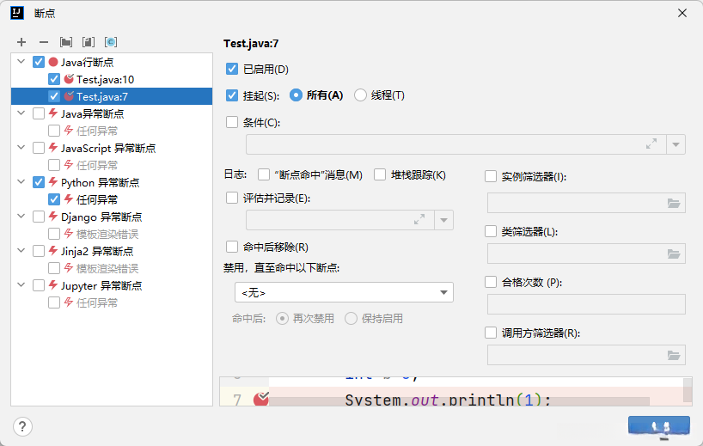Collapse the Django 异常断点 tree node
Image resolution: width=703 pixels, height=446 pixels.
pos(21,217)
